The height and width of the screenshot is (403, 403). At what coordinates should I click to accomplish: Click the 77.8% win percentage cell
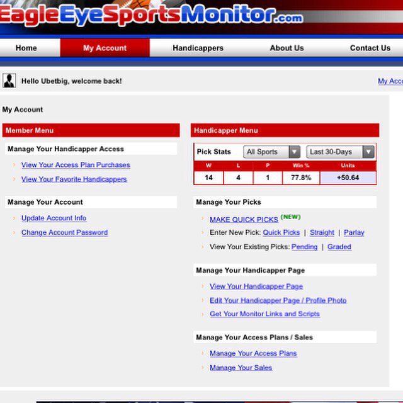click(301, 178)
